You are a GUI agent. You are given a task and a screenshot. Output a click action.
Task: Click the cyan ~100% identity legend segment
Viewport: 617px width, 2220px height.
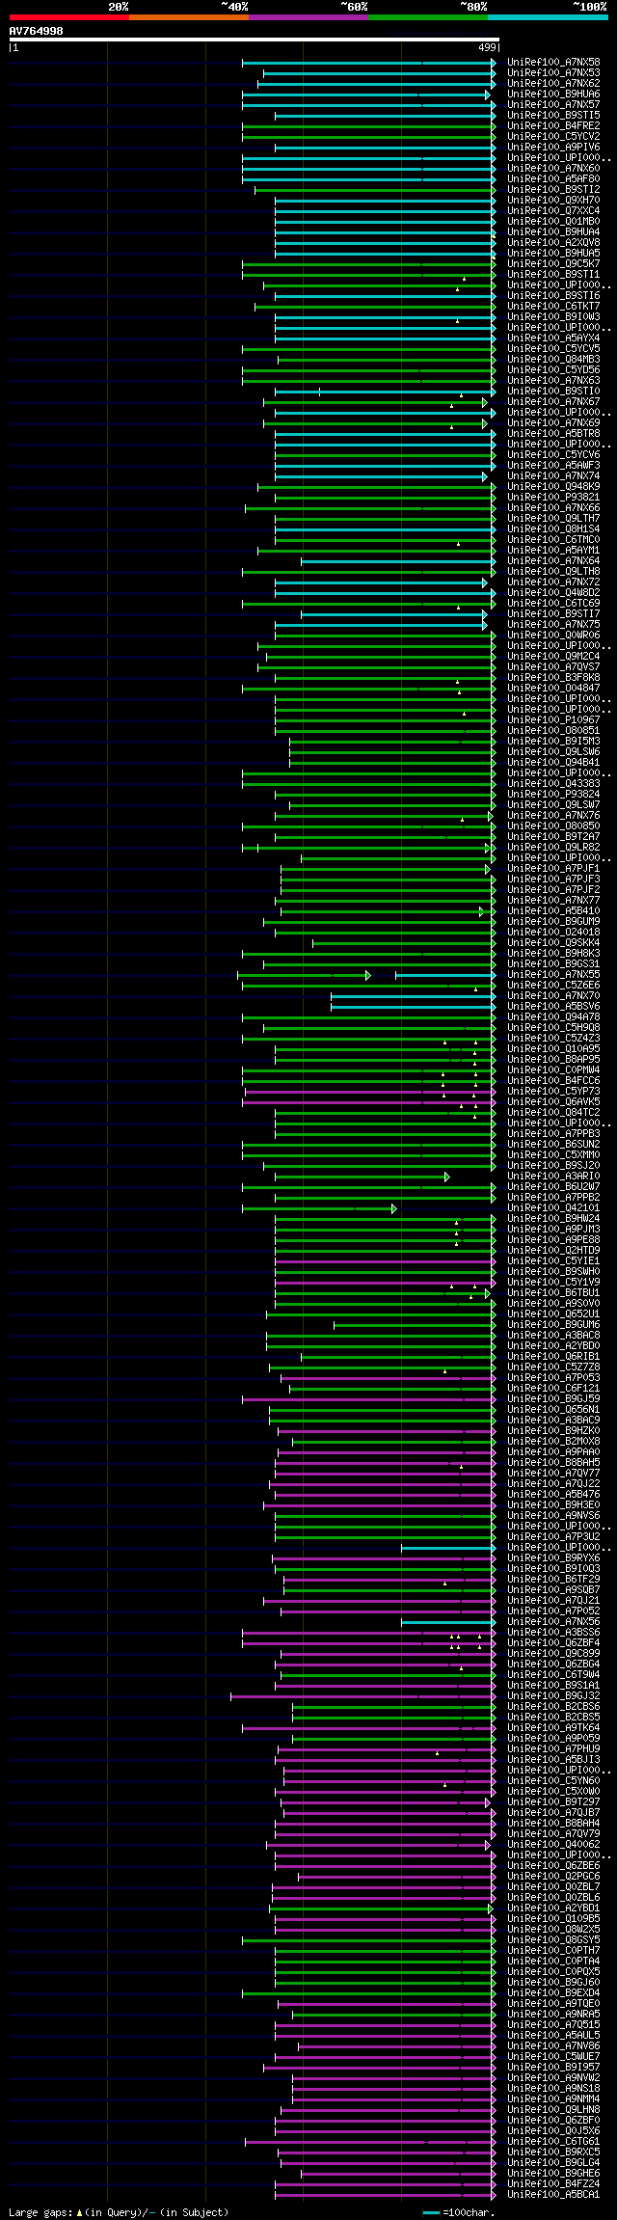pyautogui.click(x=548, y=17)
